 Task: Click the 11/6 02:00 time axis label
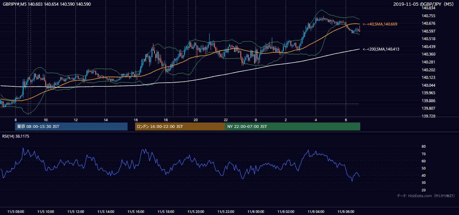[286, 212]
